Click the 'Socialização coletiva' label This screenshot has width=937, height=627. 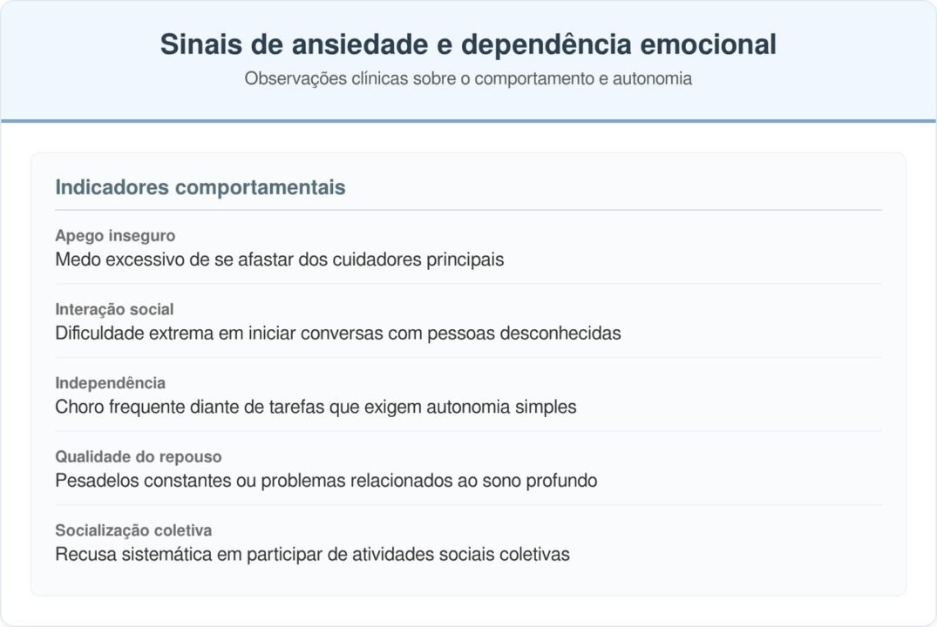[133, 530]
